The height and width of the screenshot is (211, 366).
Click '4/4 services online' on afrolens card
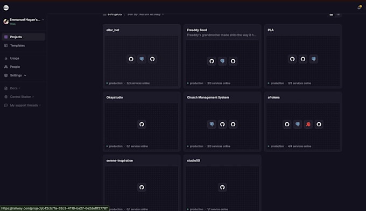pyautogui.click(x=299, y=146)
